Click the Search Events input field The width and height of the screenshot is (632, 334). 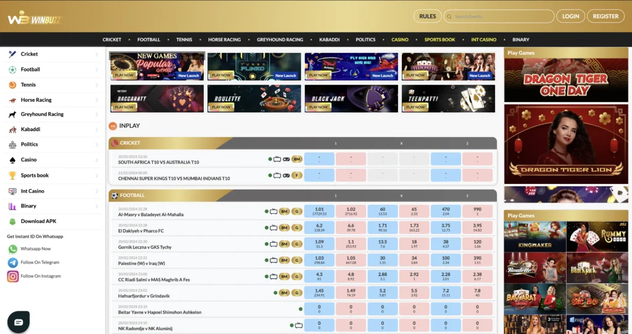point(499,17)
